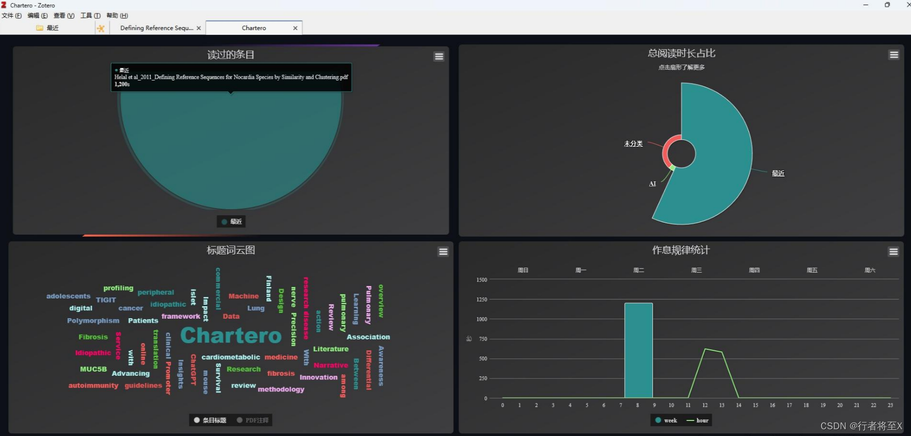The width and height of the screenshot is (911, 436).
Task: Click the Zotero logo in the title bar
Action: (4, 5)
